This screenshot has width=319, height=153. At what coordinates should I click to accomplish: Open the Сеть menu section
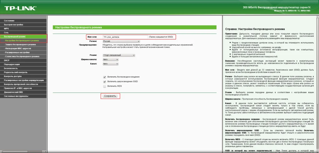[x=23, y=32]
